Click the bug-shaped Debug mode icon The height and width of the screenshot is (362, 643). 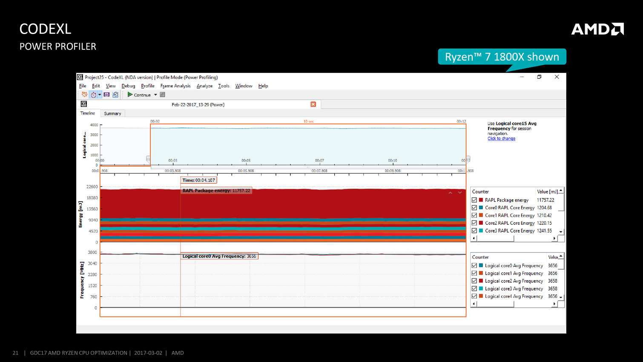[x=84, y=95]
